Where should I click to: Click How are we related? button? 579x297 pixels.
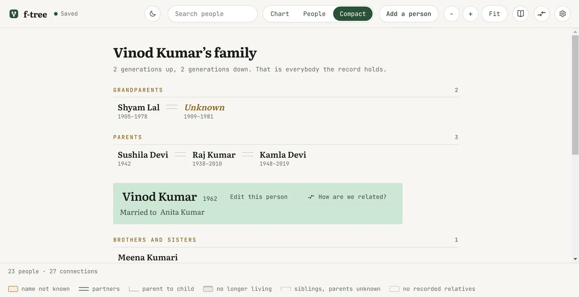click(x=347, y=197)
